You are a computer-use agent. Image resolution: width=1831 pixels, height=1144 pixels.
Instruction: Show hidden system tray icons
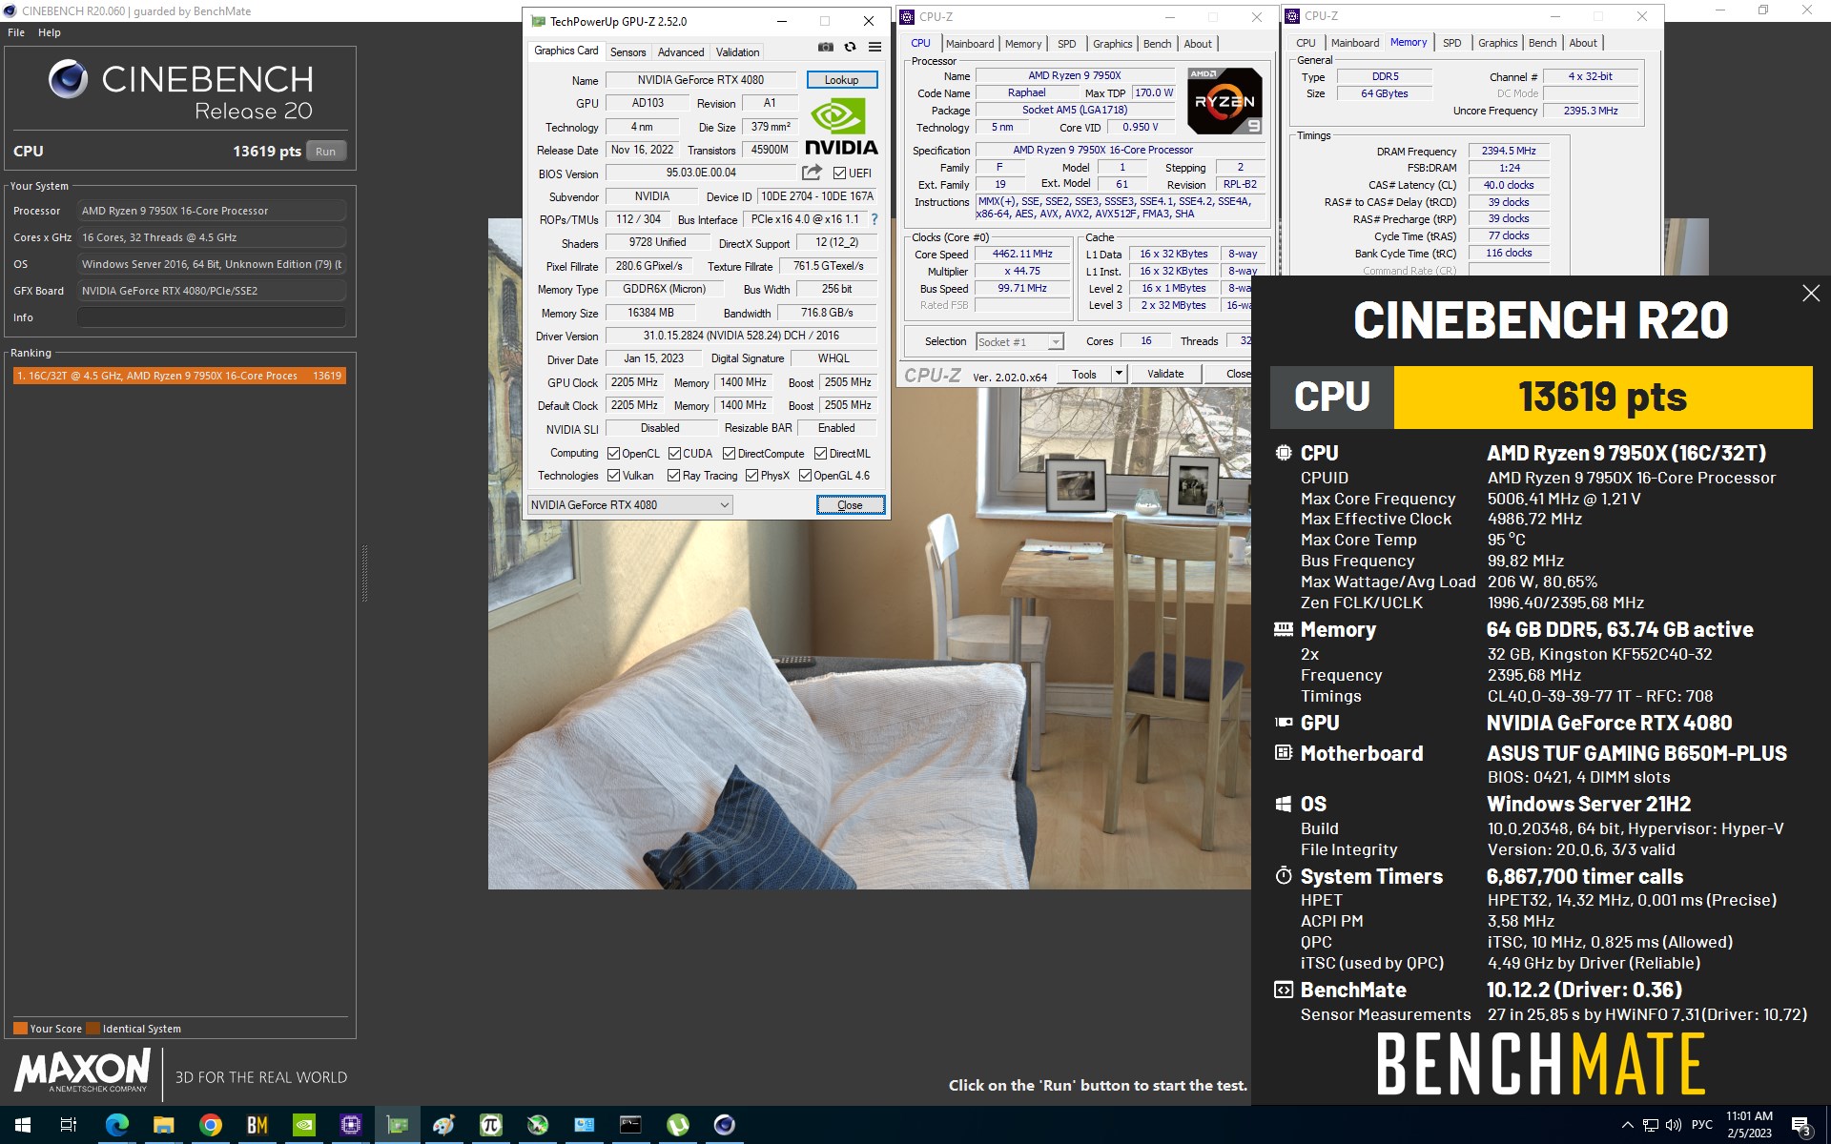click(x=1628, y=1125)
